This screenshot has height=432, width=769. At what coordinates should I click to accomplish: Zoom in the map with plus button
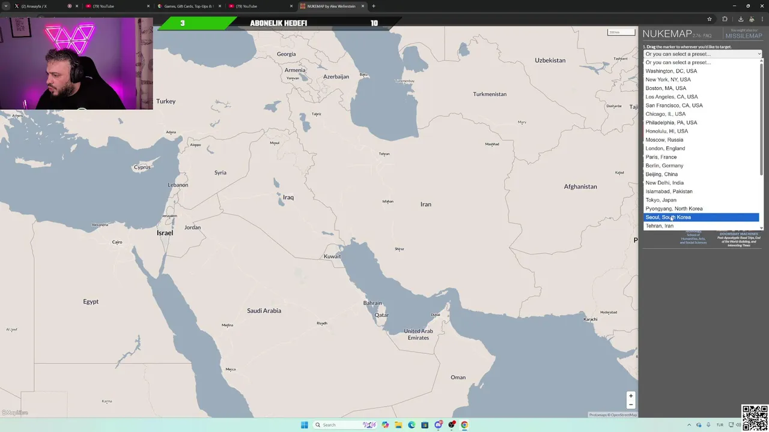point(631,396)
